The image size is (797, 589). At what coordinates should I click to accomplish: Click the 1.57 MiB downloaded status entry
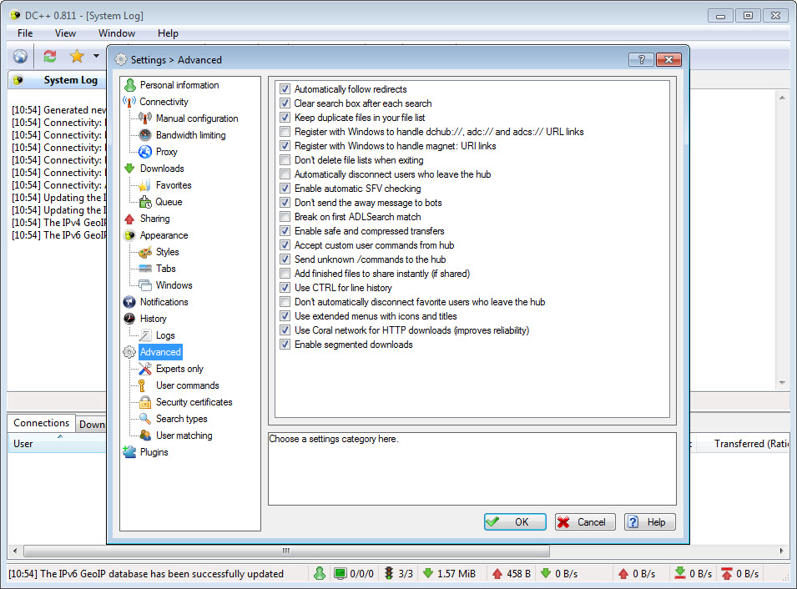click(x=449, y=574)
